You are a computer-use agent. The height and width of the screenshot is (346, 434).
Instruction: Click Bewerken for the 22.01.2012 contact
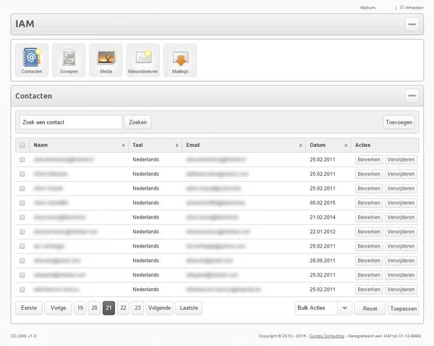(369, 232)
